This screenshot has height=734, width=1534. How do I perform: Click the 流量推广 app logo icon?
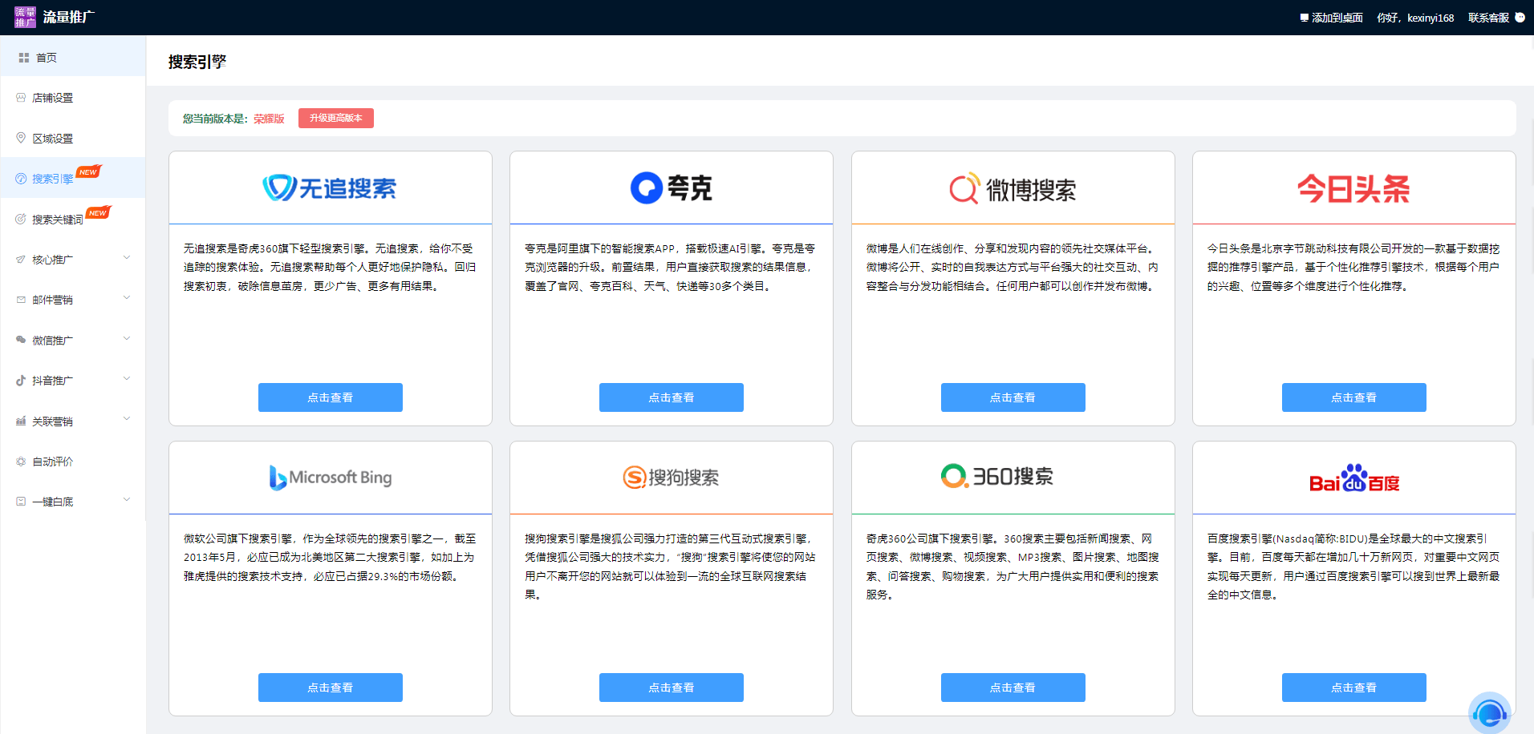[25, 17]
